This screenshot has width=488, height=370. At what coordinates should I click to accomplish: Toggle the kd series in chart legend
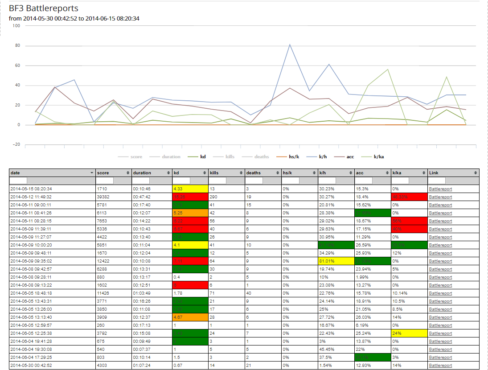197,157
